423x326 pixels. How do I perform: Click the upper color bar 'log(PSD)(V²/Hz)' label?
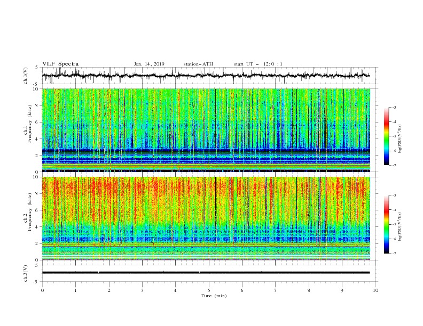(x=399, y=139)
